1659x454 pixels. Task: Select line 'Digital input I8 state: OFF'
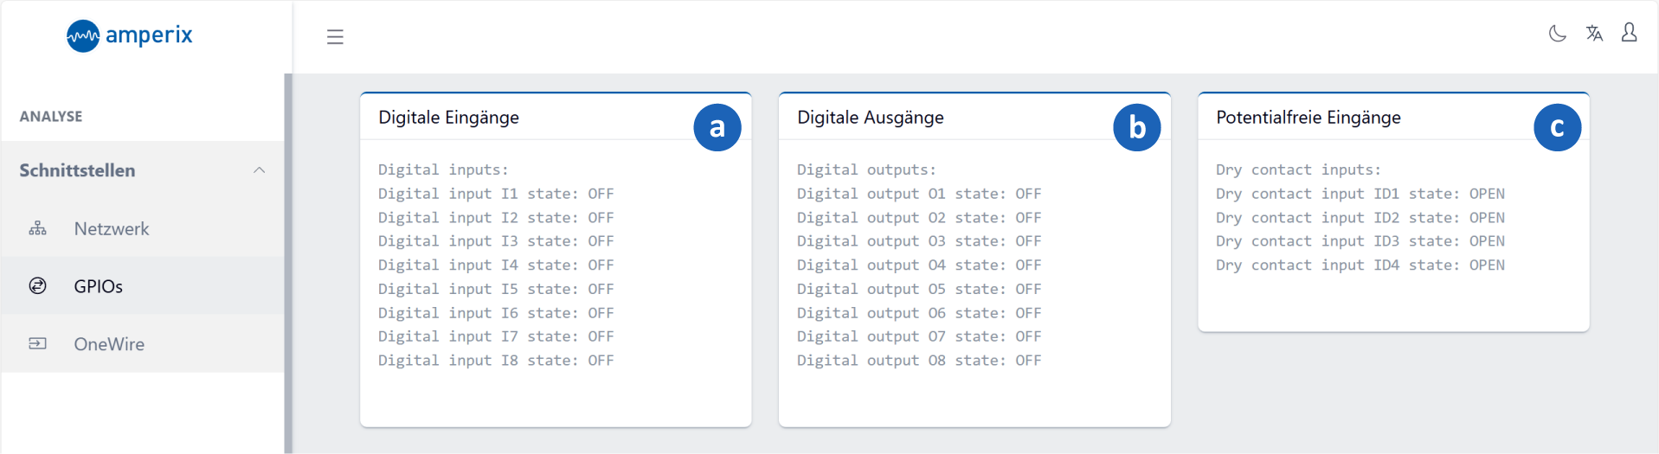[x=496, y=360]
